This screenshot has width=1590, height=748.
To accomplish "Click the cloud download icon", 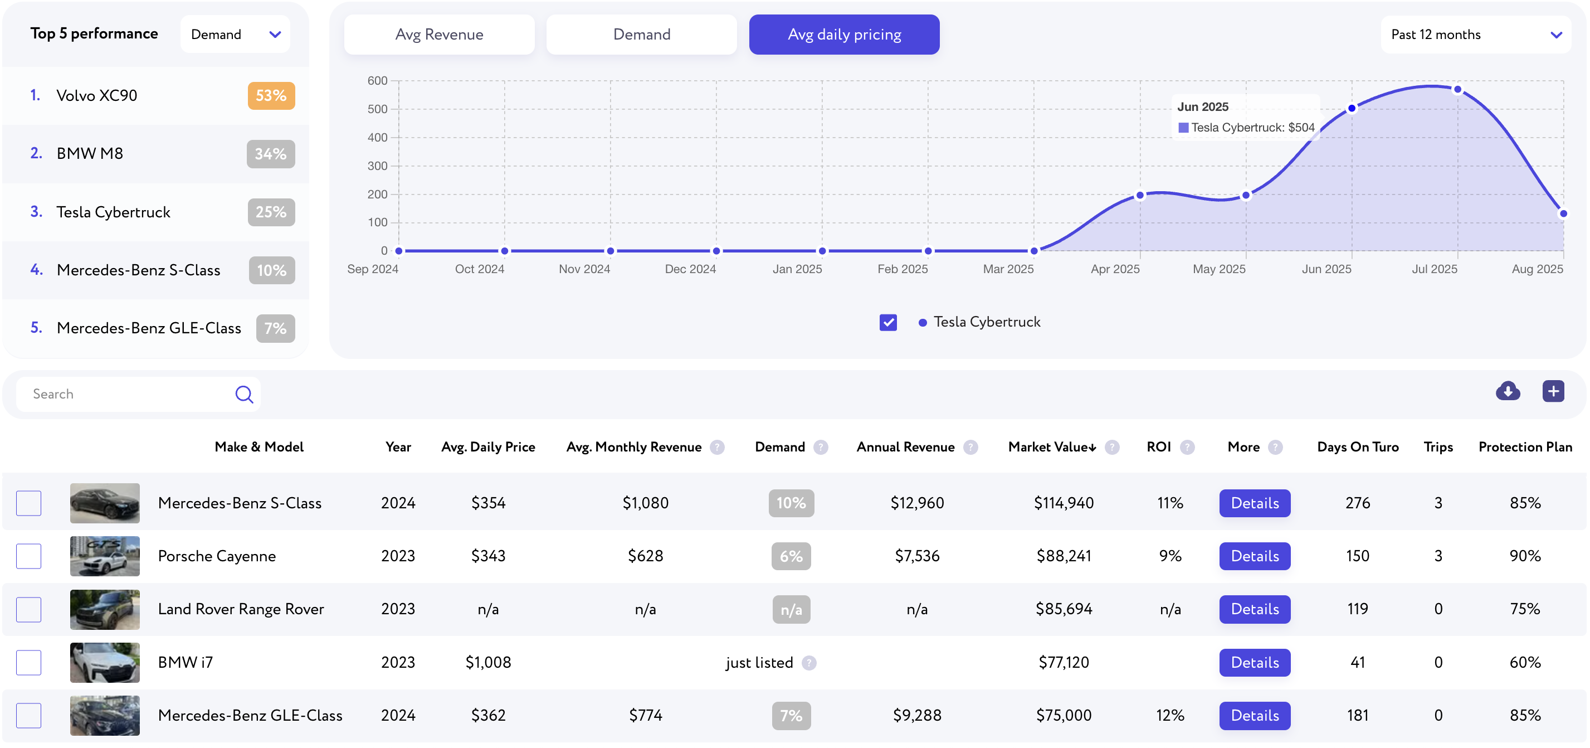I will point(1508,391).
